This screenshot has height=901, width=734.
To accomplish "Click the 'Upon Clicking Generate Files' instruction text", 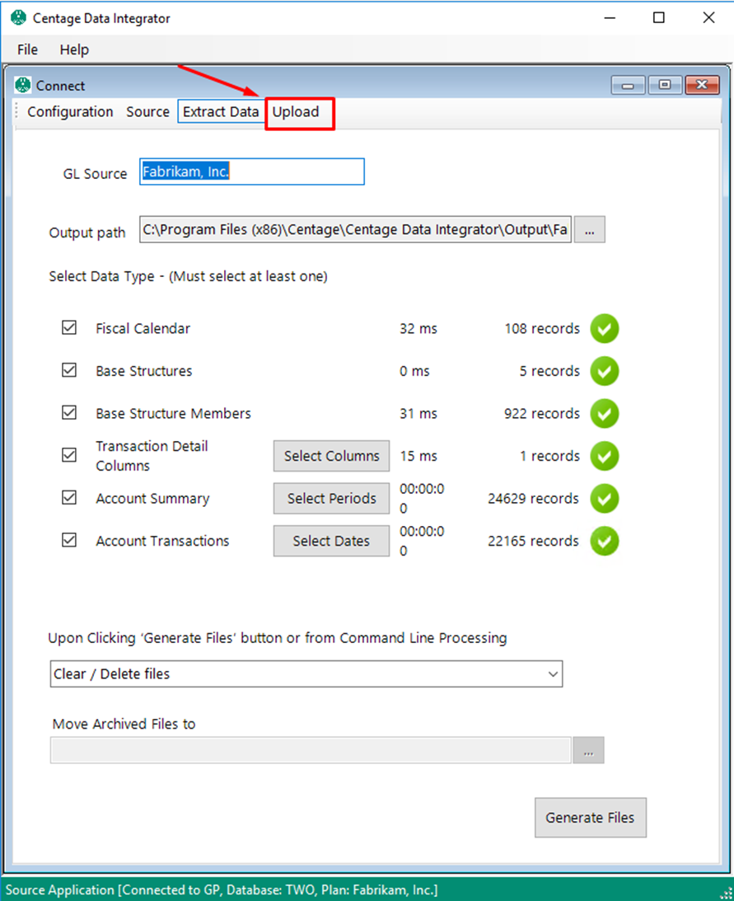I will click(x=278, y=638).
